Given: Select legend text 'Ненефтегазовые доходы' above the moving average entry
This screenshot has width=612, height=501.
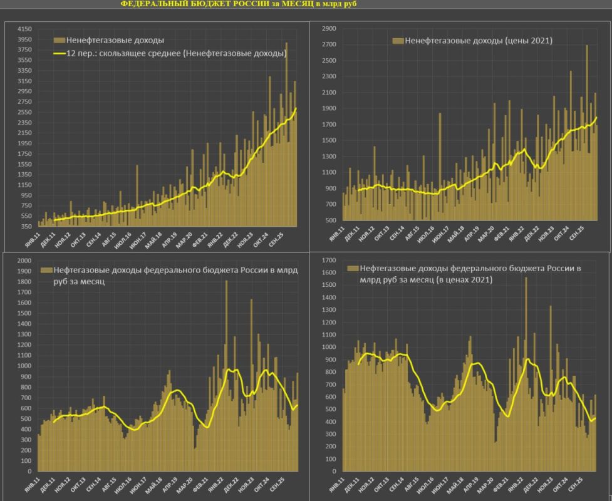Looking at the screenshot, I should click(115, 41).
